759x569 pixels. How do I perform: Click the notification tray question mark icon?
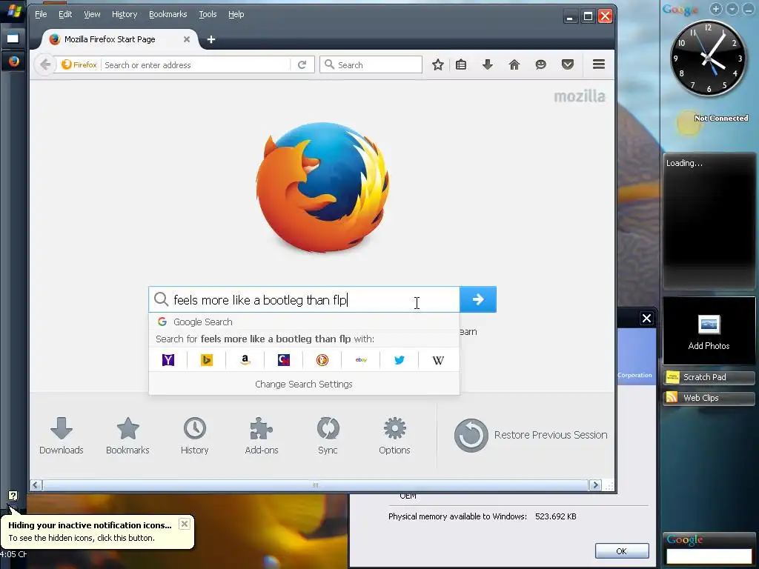click(x=13, y=495)
